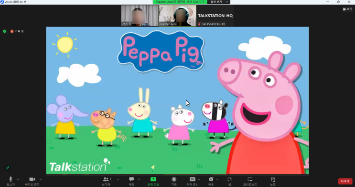Click the green Teacher April sharing banner
The width and height of the screenshot is (355, 187).
click(180, 2)
